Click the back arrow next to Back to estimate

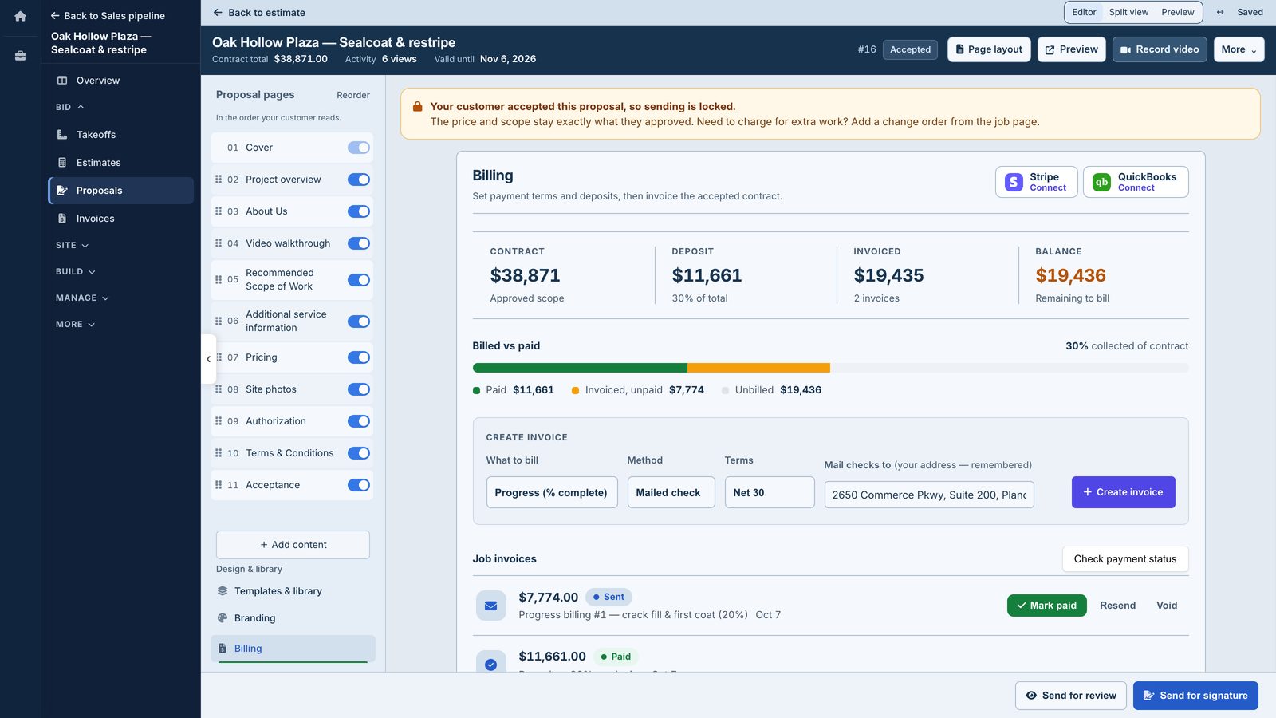coord(218,13)
